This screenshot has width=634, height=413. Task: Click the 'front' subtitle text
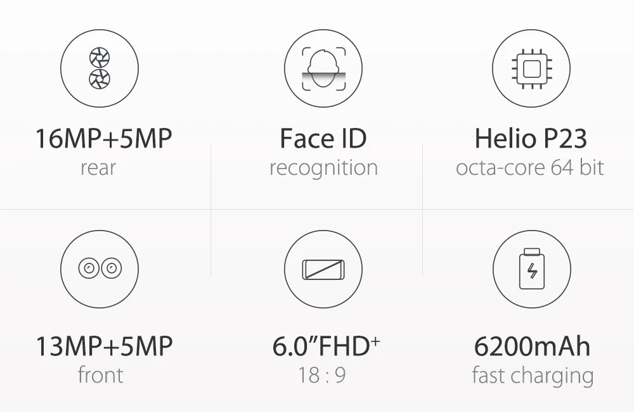100,375
